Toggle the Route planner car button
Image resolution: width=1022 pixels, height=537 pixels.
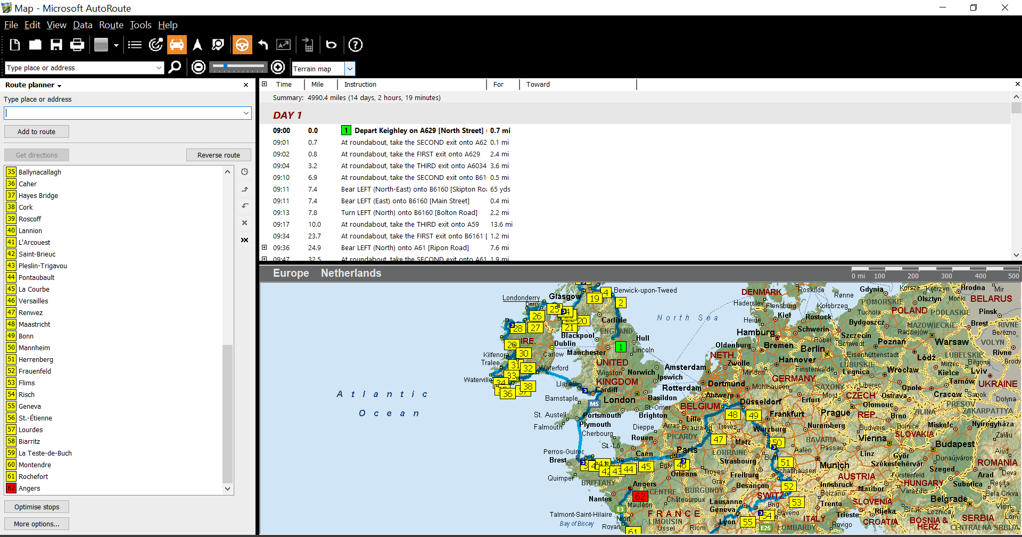[177, 45]
